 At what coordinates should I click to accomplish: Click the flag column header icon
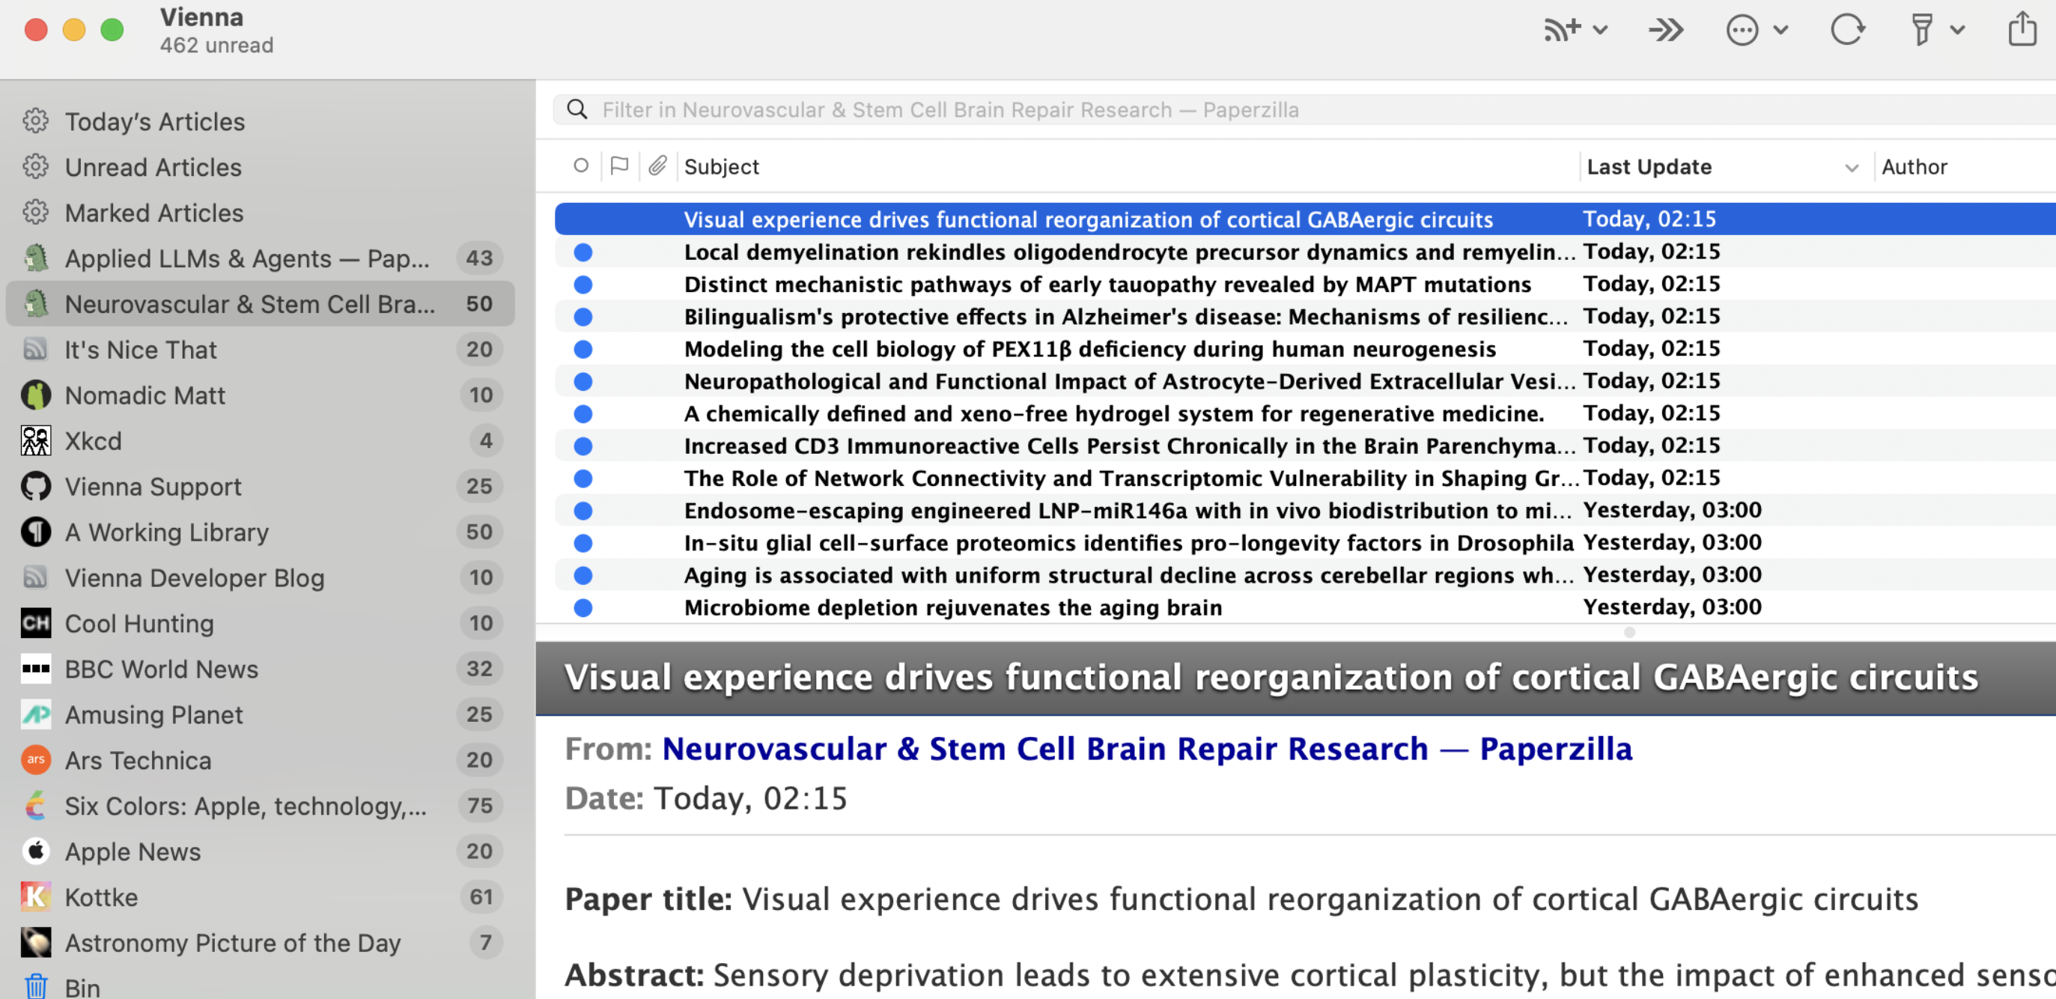tap(619, 166)
